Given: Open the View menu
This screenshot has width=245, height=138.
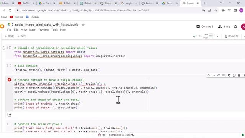Looking at the screenshot, I should coord(24,30).
